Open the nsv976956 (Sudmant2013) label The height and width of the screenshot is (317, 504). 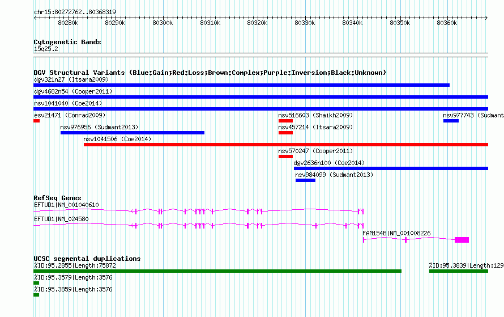click(99, 127)
